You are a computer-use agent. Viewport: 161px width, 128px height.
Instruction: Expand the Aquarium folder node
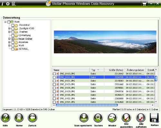click(9, 42)
